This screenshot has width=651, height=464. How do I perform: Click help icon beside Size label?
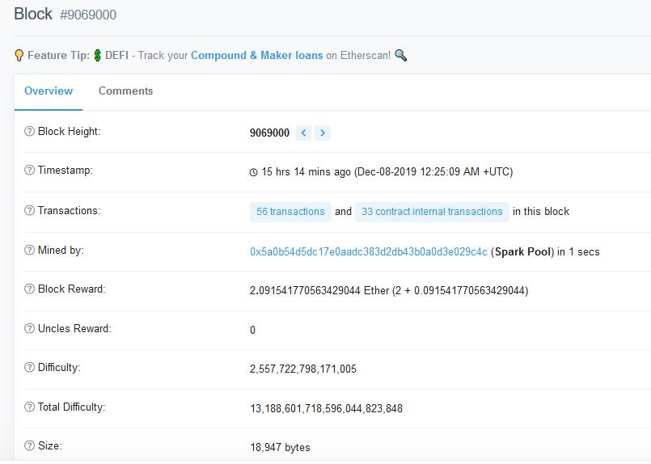pos(30,446)
